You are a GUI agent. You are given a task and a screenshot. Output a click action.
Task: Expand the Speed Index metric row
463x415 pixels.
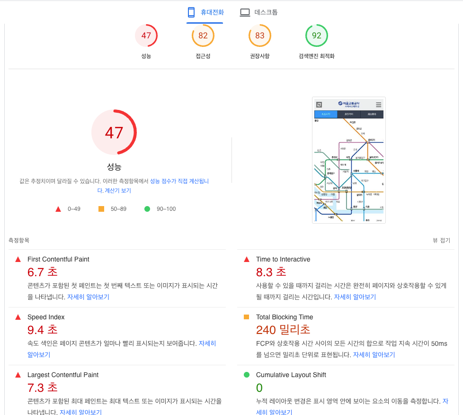(117, 336)
